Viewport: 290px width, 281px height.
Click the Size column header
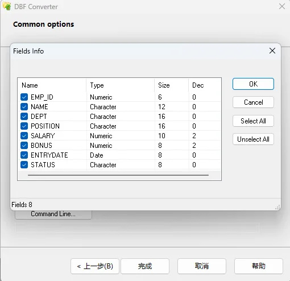click(x=172, y=85)
